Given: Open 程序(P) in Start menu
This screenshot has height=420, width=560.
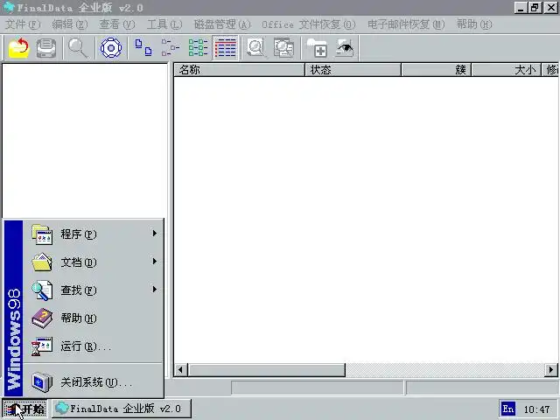Looking at the screenshot, I should coord(93,234).
